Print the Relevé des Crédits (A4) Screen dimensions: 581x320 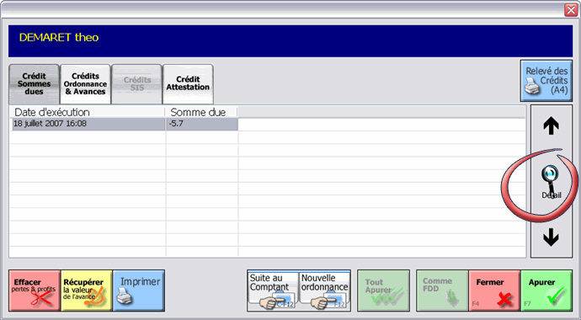point(546,81)
